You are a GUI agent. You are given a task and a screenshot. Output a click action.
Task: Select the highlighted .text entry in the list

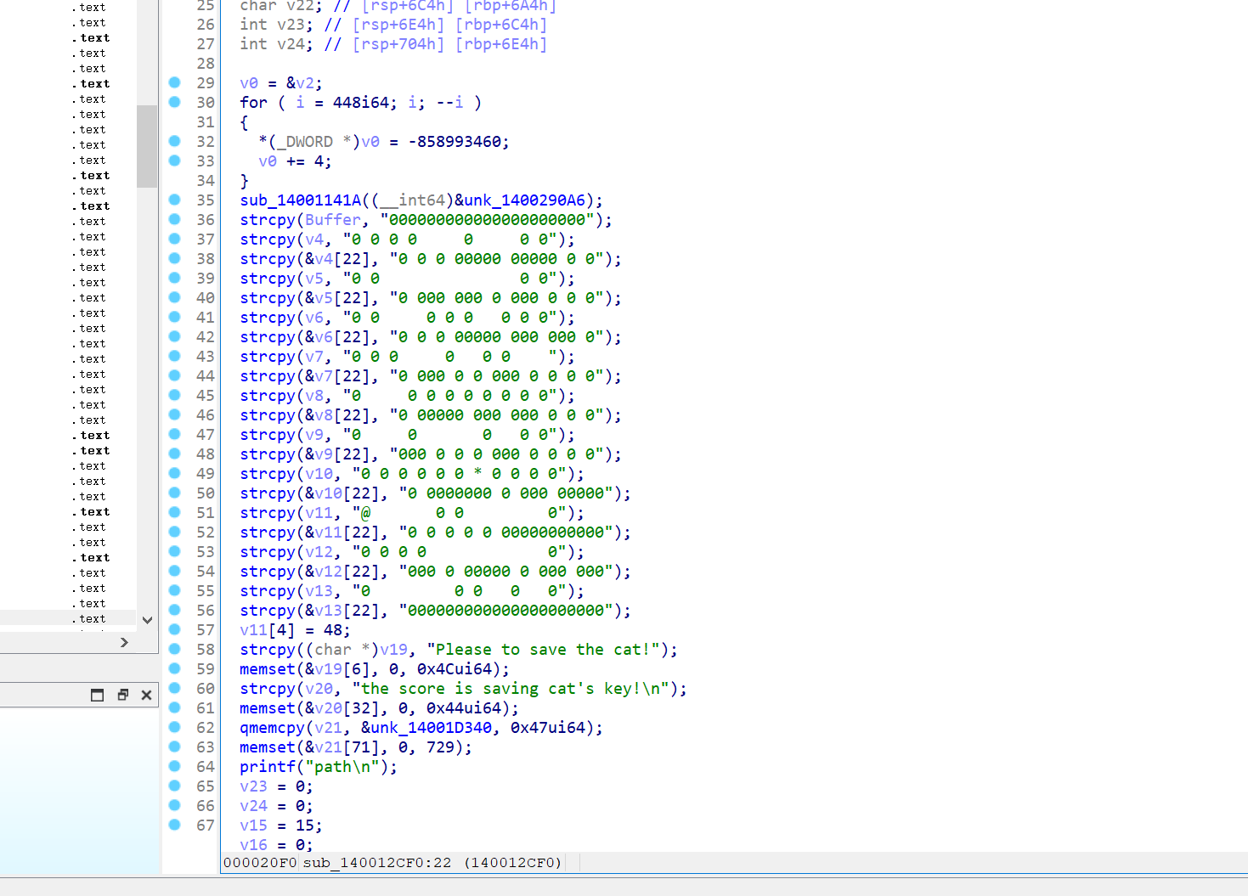[x=89, y=618]
